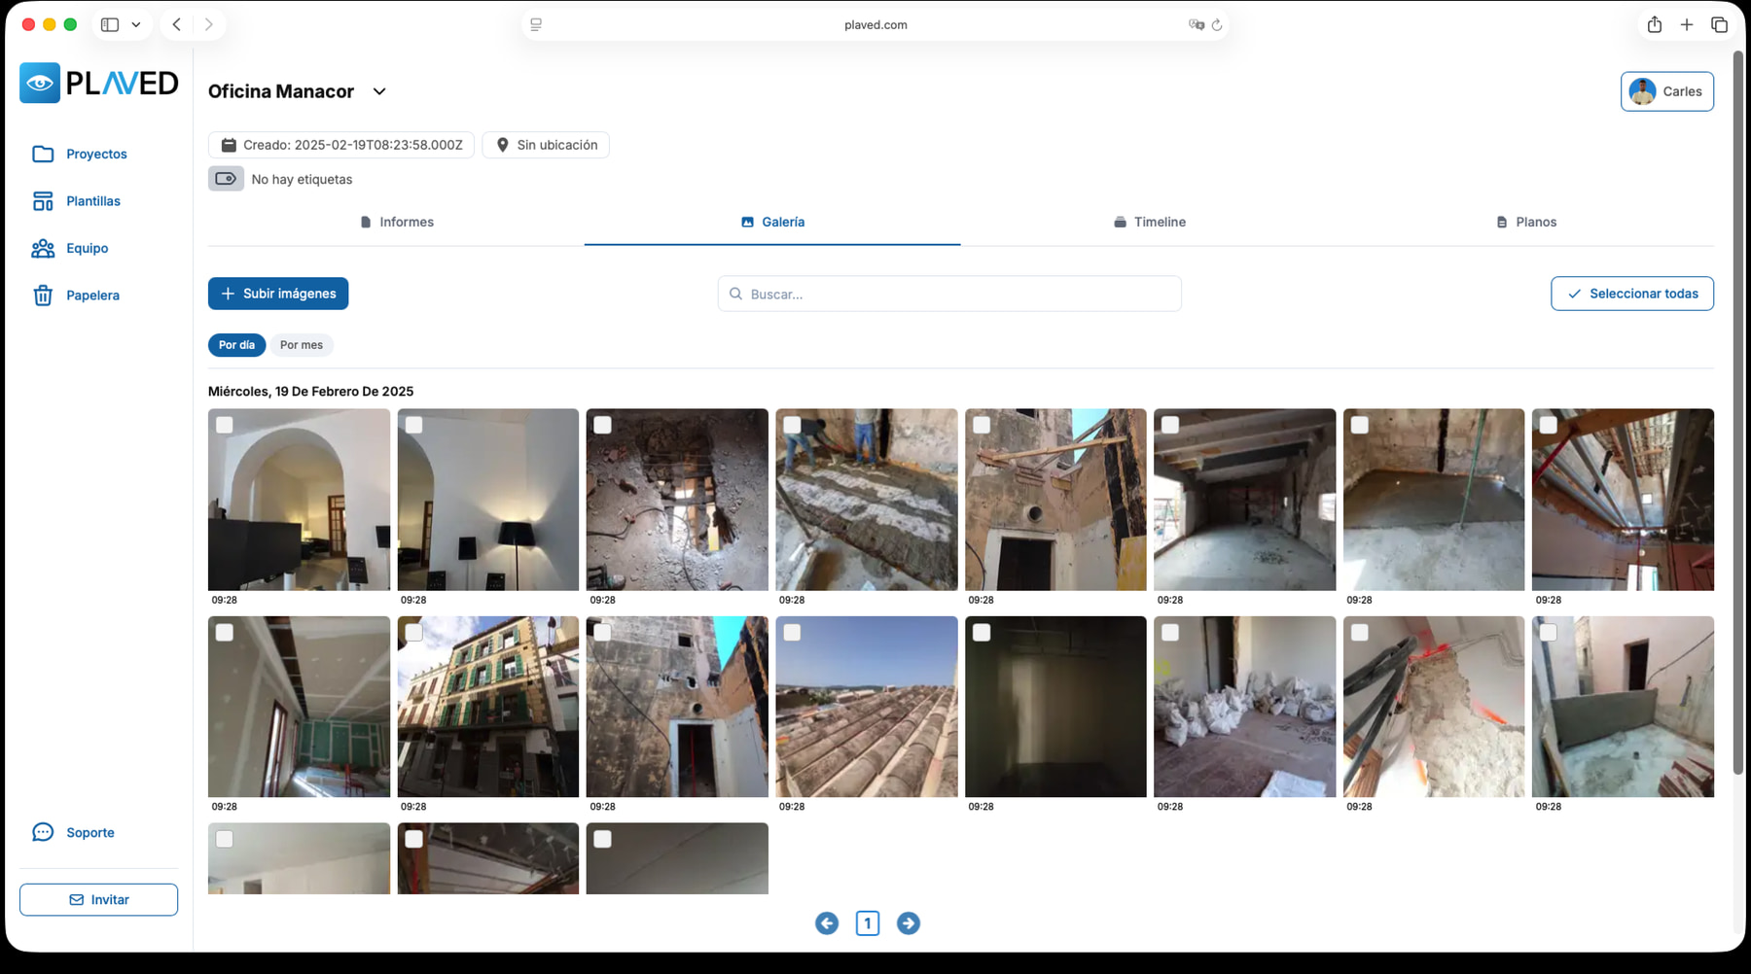
Task: Group photos with Por mes
Action: 302,345
